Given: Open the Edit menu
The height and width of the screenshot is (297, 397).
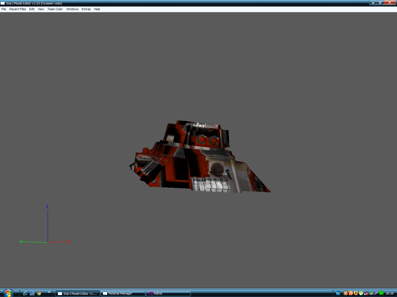Looking at the screenshot, I should (32, 9).
